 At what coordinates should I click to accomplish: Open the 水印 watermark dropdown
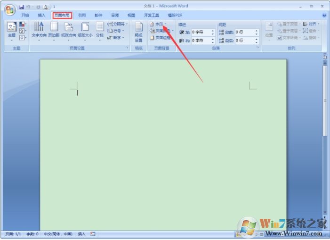pos(158,24)
